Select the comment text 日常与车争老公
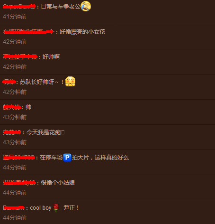215x224 pixels. click(61, 7)
